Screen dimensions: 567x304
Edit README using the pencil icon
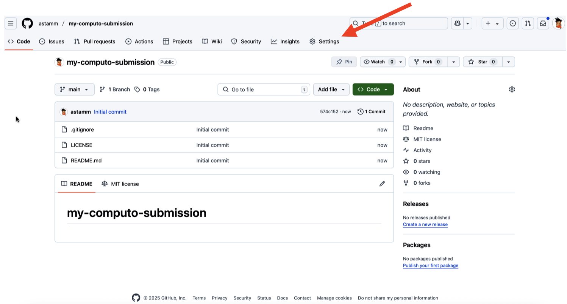(x=382, y=184)
